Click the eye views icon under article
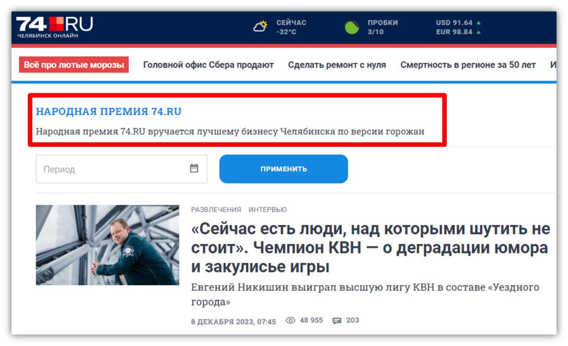568x346 pixels. [x=291, y=320]
